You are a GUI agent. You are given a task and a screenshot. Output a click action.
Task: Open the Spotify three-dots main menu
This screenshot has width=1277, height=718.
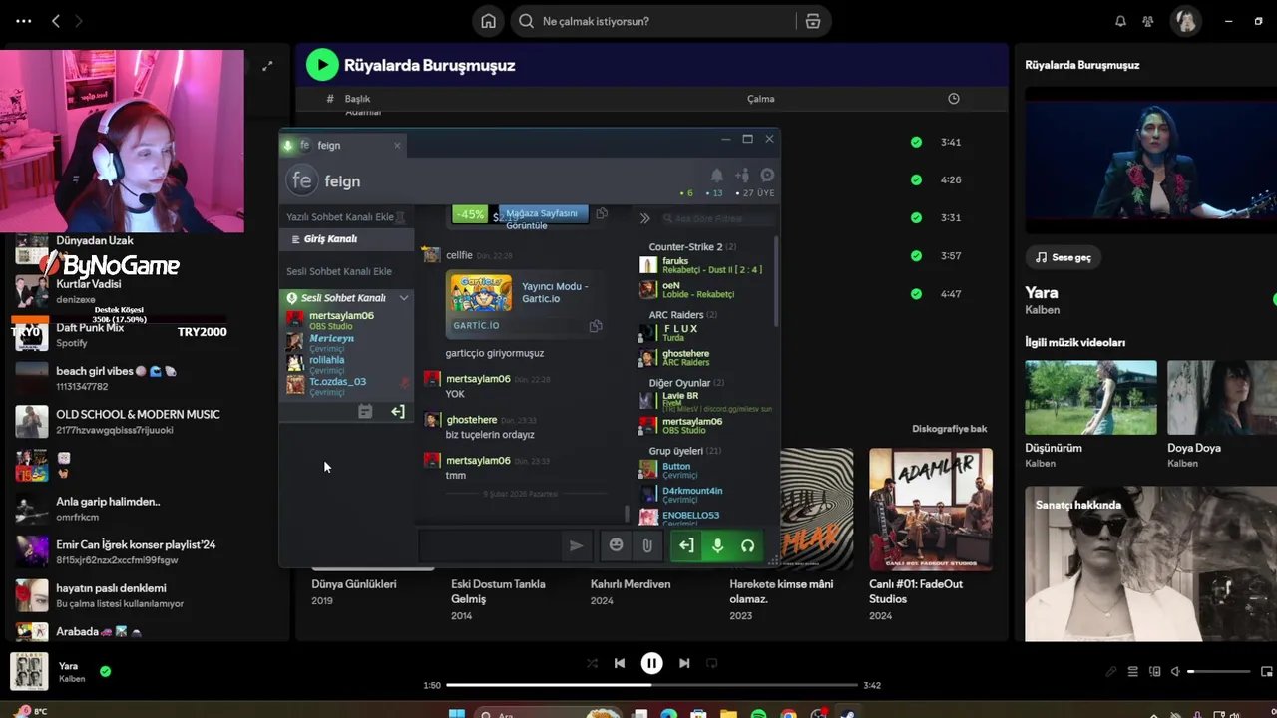(24, 21)
